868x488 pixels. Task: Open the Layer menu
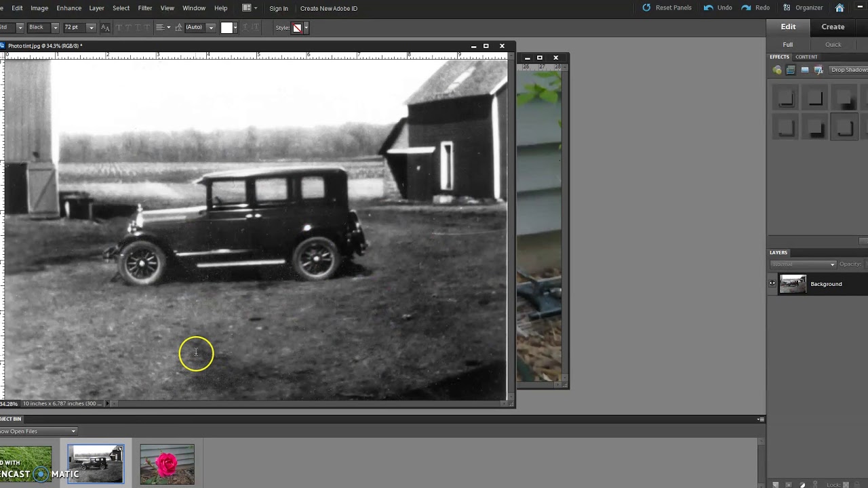point(96,8)
